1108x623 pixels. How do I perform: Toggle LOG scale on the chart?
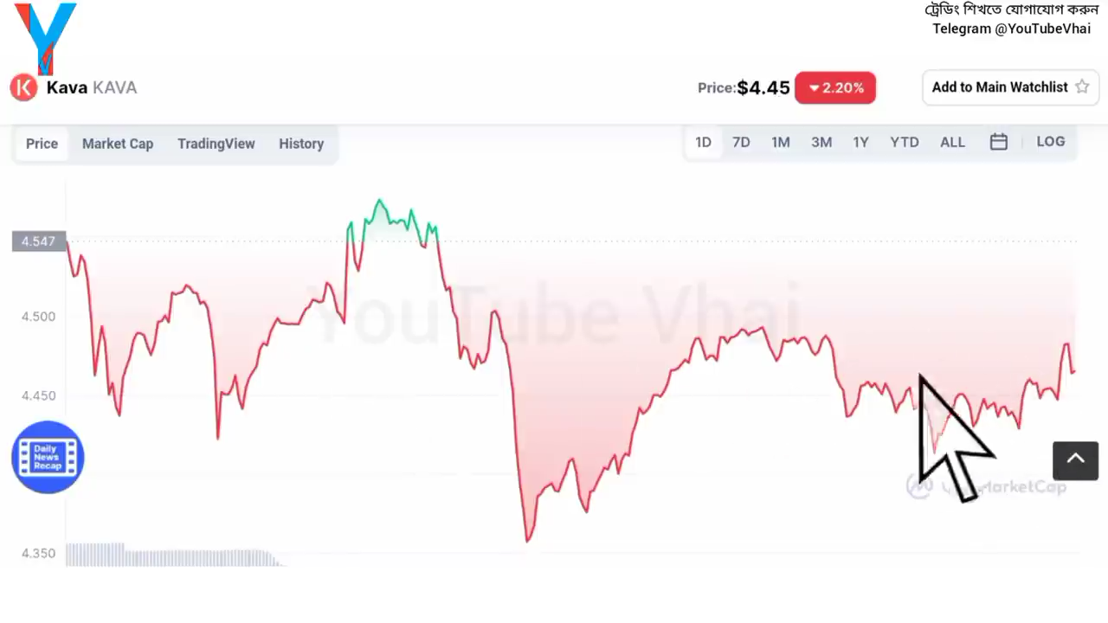(x=1050, y=142)
